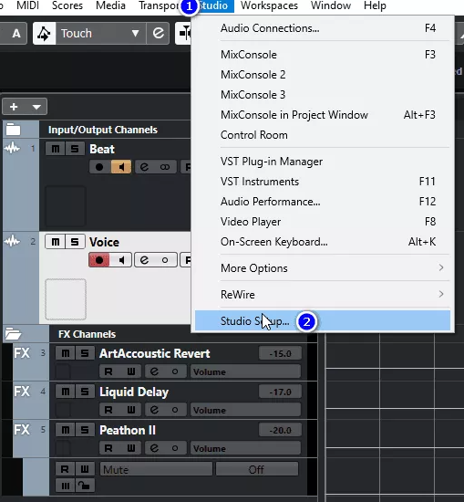Choose Audio Connections from Studio menu

[323, 28]
